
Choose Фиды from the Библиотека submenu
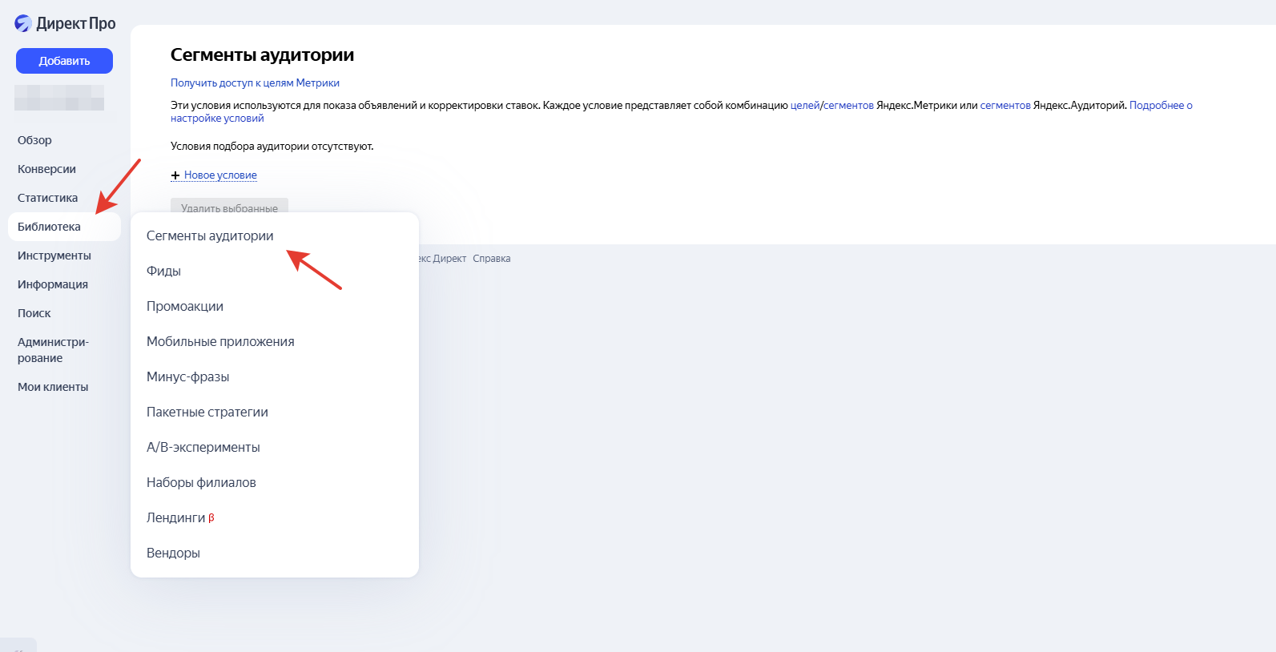coord(163,271)
